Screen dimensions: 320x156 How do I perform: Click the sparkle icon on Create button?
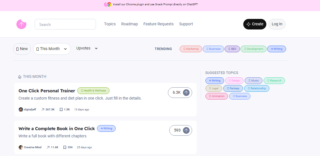(248, 24)
